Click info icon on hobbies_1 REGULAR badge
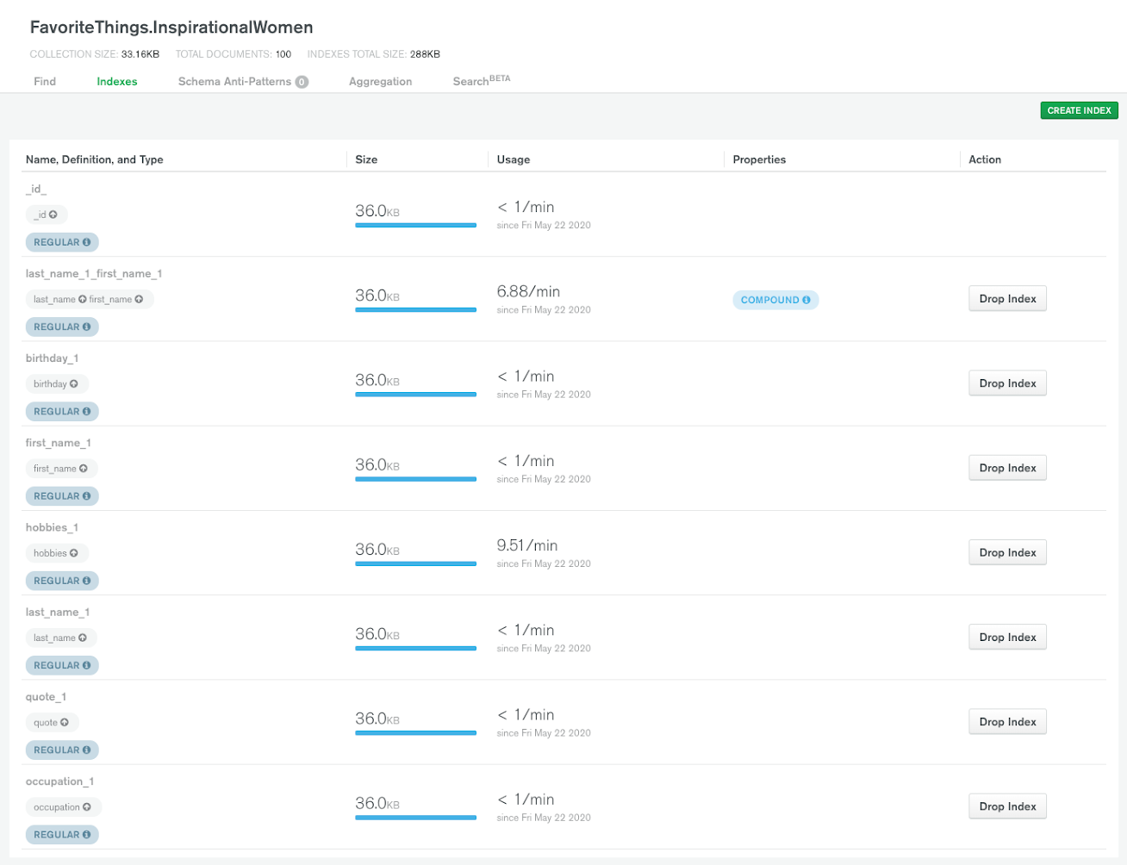Viewport: 1127px width, 865px height. (86, 581)
